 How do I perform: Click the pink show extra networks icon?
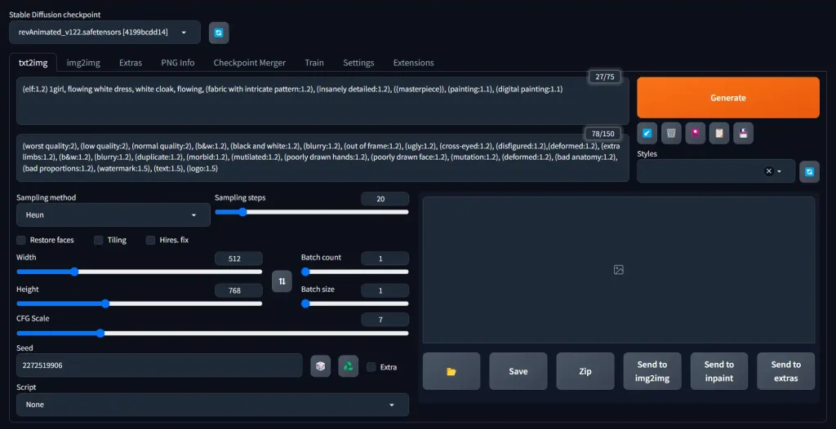695,133
